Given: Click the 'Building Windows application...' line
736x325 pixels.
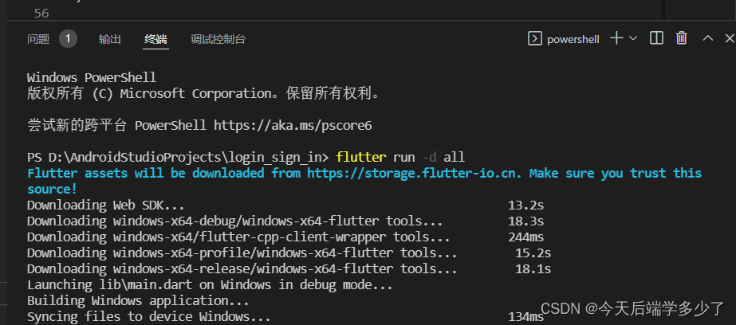Looking at the screenshot, I should (138, 300).
